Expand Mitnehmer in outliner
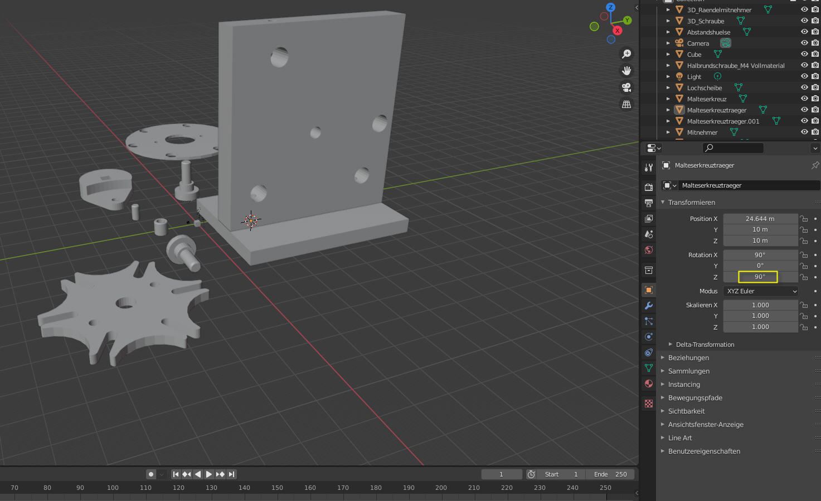Screen dimensions: 821x501 point(668,132)
